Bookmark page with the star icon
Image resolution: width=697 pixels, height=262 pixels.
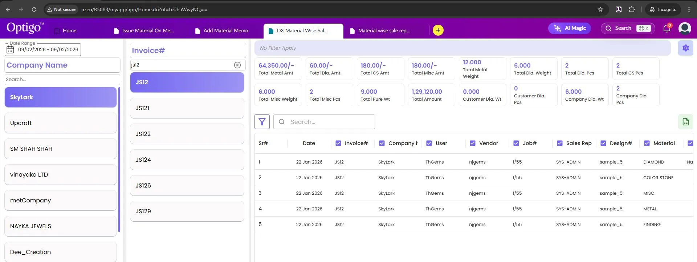[x=600, y=9]
